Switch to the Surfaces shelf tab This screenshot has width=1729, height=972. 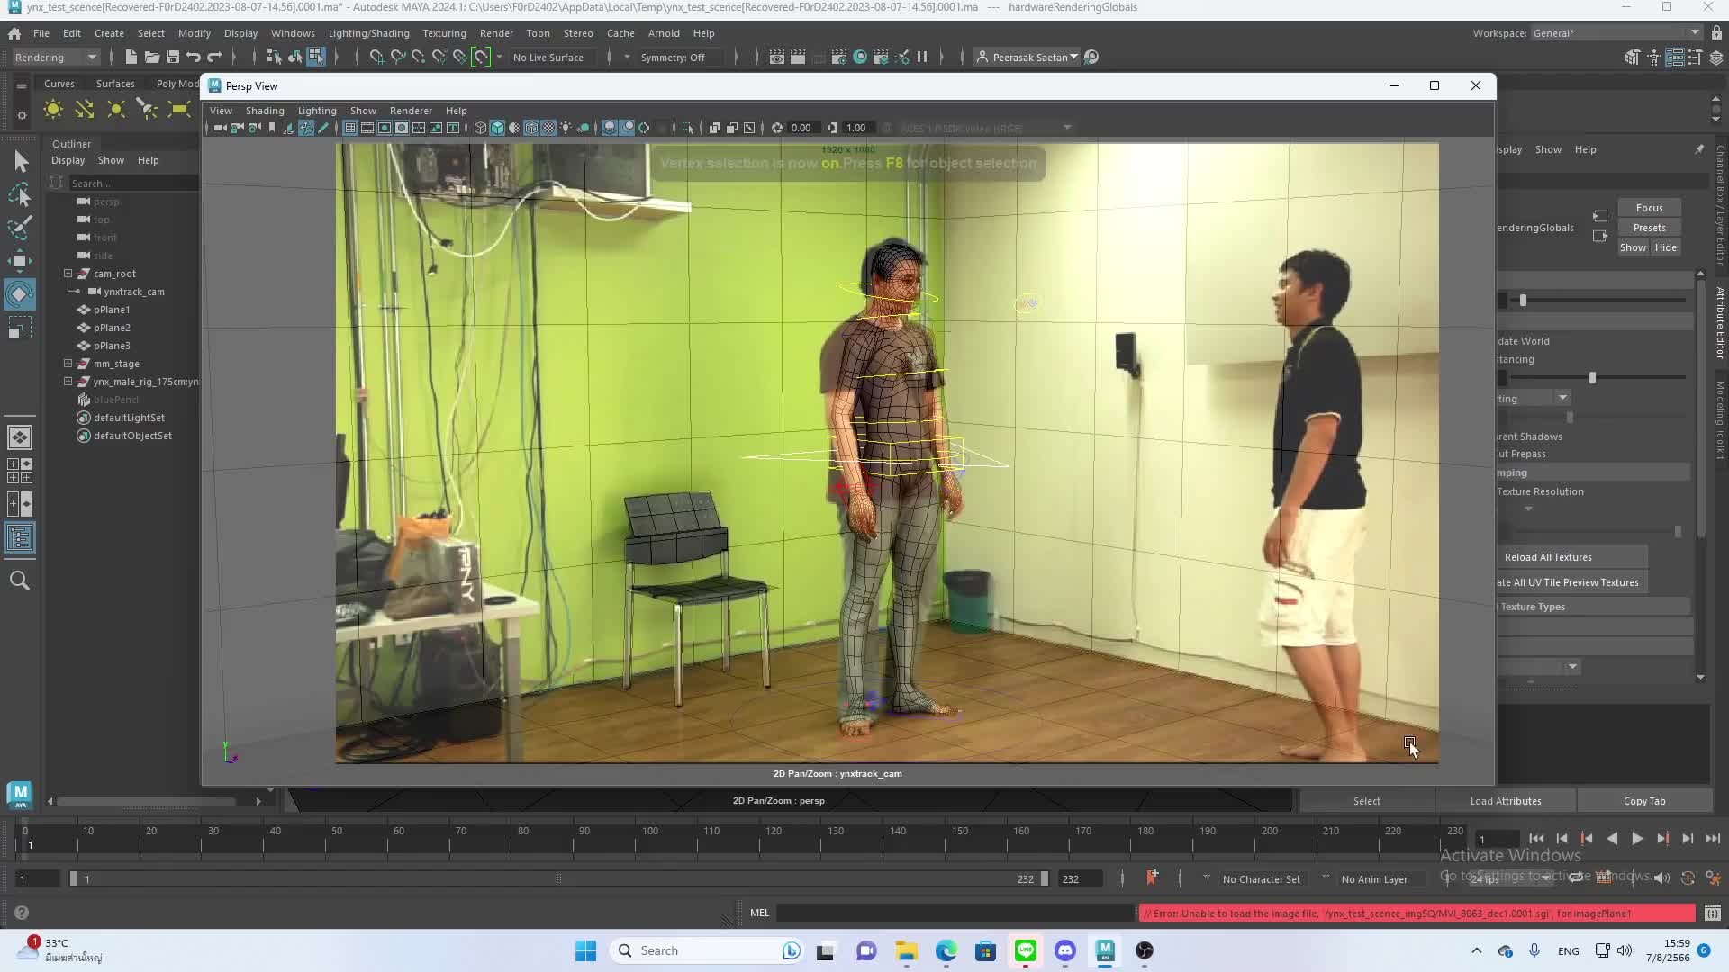[x=115, y=84]
